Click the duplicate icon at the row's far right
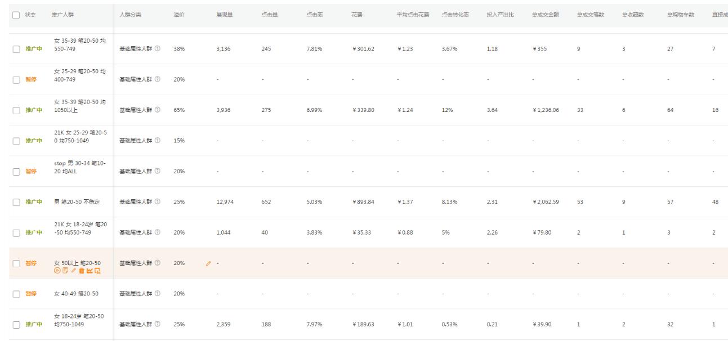This screenshot has height=341, width=728. click(98, 270)
